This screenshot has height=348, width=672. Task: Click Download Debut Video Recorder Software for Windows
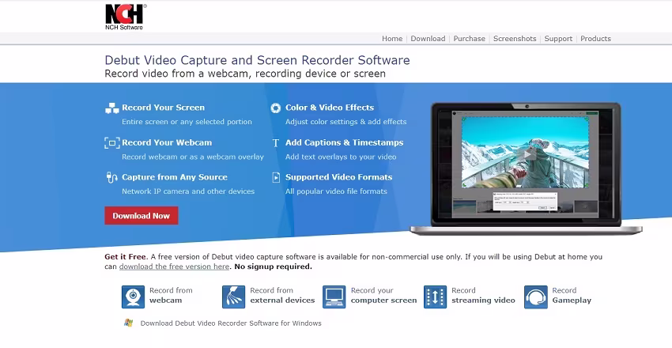(x=231, y=323)
